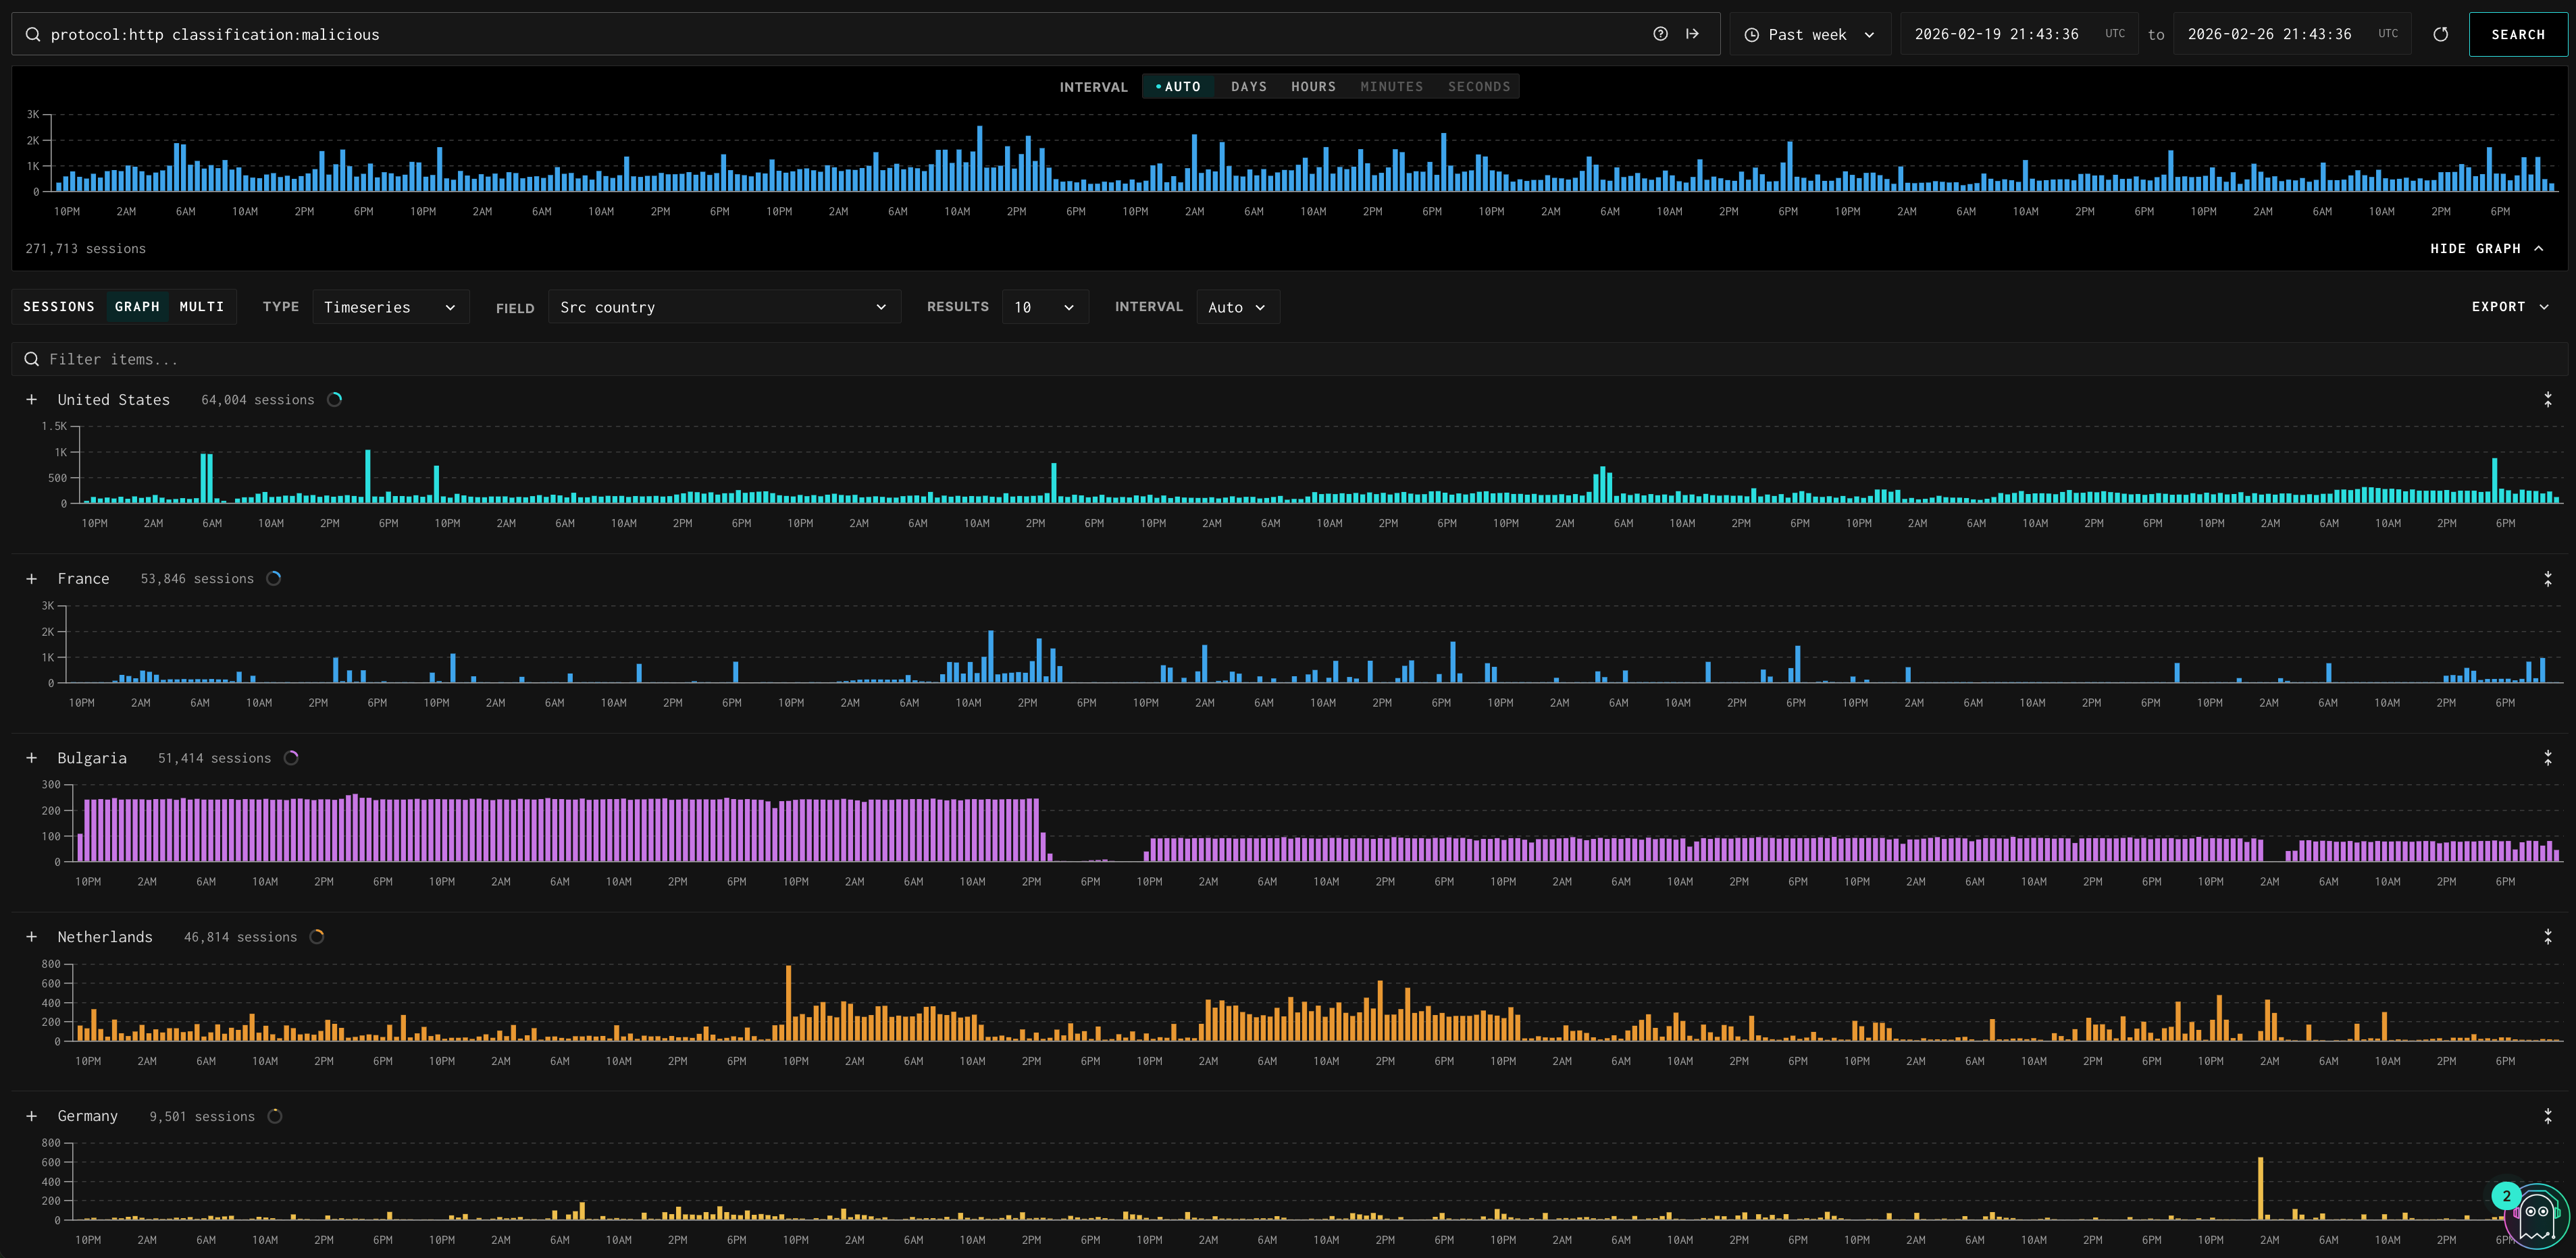Collapse the United States chart panel
The width and height of the screenshot is (2576, 1258).
tap(2547, 400)
